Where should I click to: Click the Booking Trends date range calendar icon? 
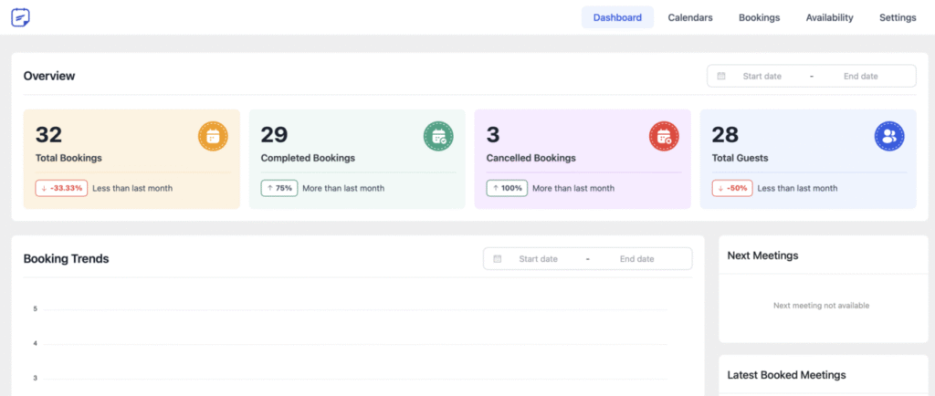click(x=498, y=259)
